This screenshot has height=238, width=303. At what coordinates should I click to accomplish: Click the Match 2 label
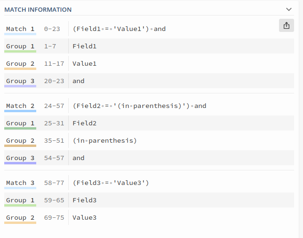pyautogui.click(x=20, y=106)
